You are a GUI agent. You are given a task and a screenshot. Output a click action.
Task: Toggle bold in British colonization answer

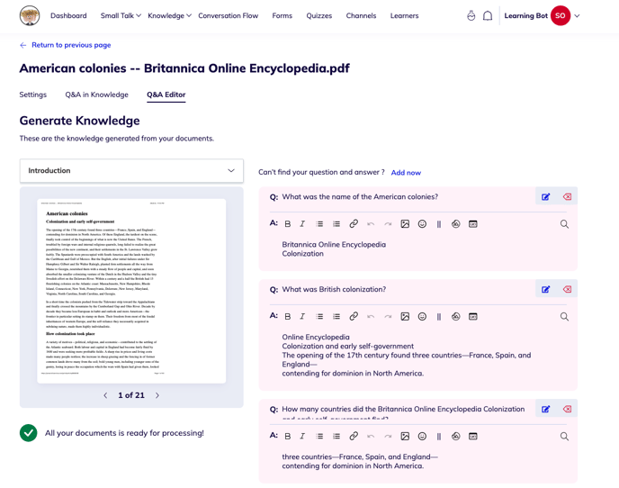pyautogui.click(x=288, y=317)
